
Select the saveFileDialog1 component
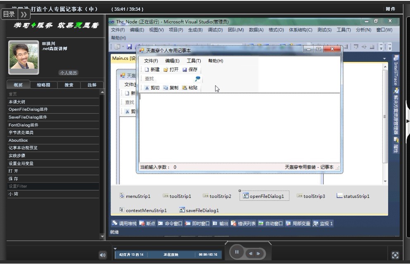(199, 210)
